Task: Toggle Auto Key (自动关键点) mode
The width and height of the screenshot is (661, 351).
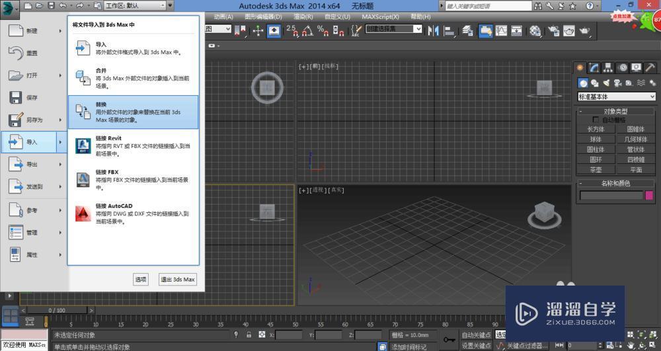Action: pos(476,335)
